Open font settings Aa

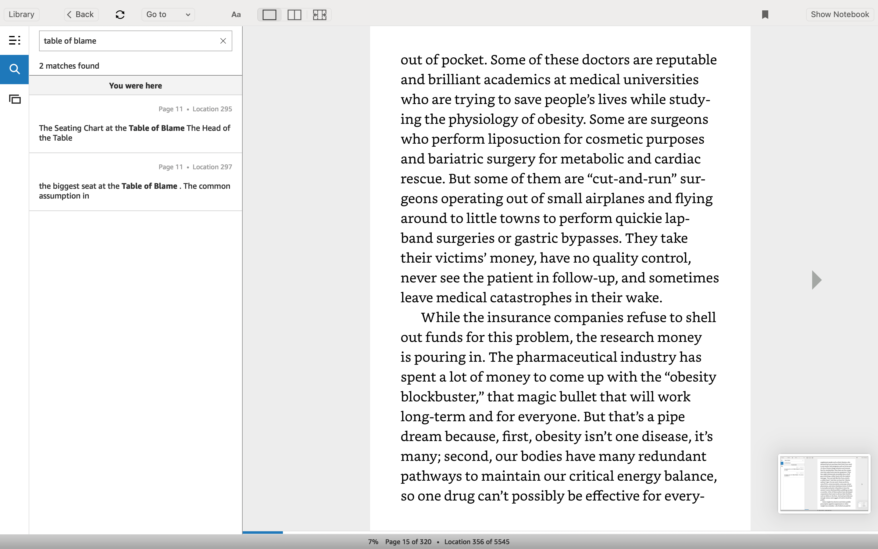point(236,15)
